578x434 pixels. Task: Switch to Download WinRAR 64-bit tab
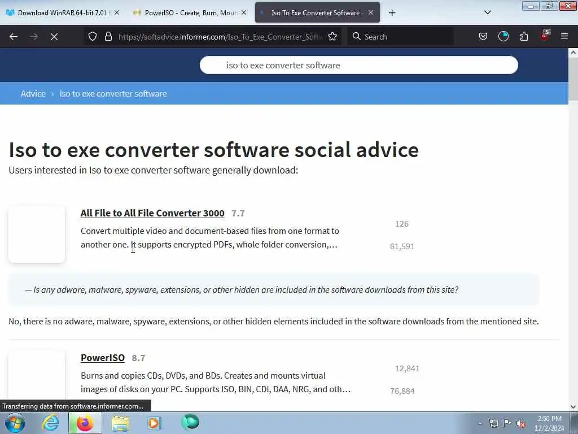63,12
